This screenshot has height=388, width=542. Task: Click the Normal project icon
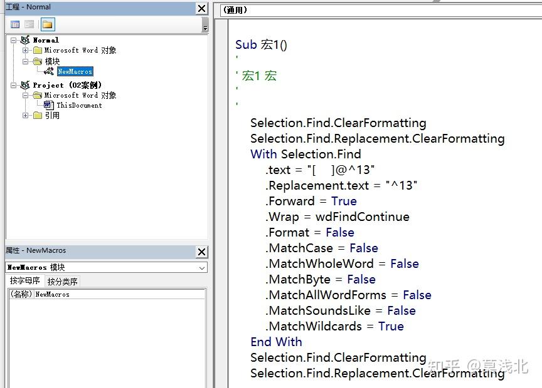[x=25, y=40]
